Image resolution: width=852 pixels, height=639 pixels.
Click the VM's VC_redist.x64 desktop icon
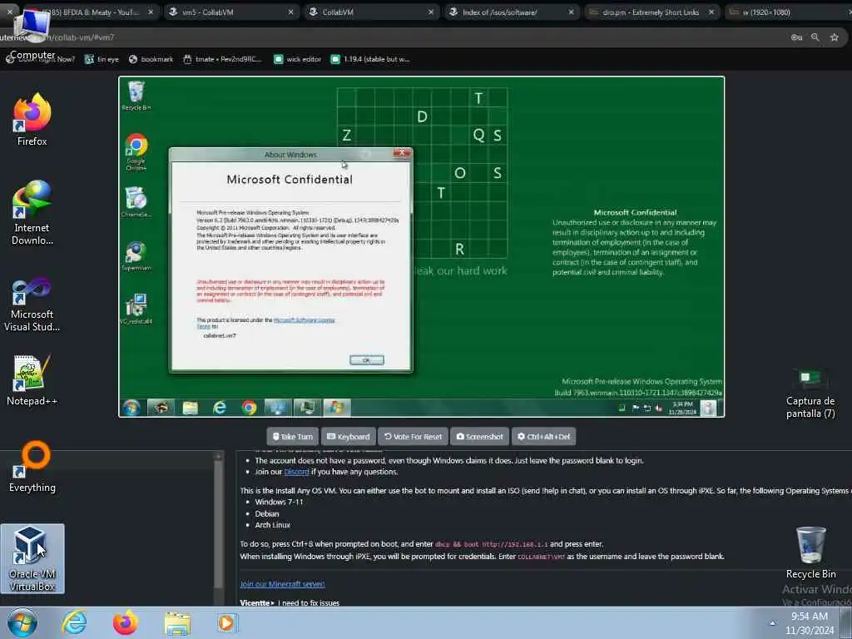(x=136, y=310)
